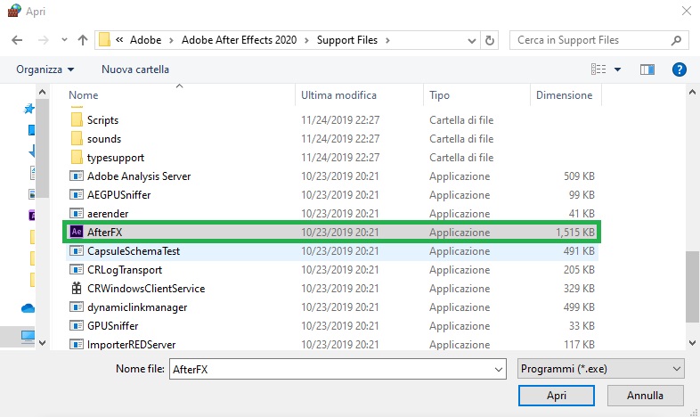Select Adobe After Effects 2020 breadcrumb
Image resolution: width=700 pixels, height=417 pixels.
[x=239, y=40]
